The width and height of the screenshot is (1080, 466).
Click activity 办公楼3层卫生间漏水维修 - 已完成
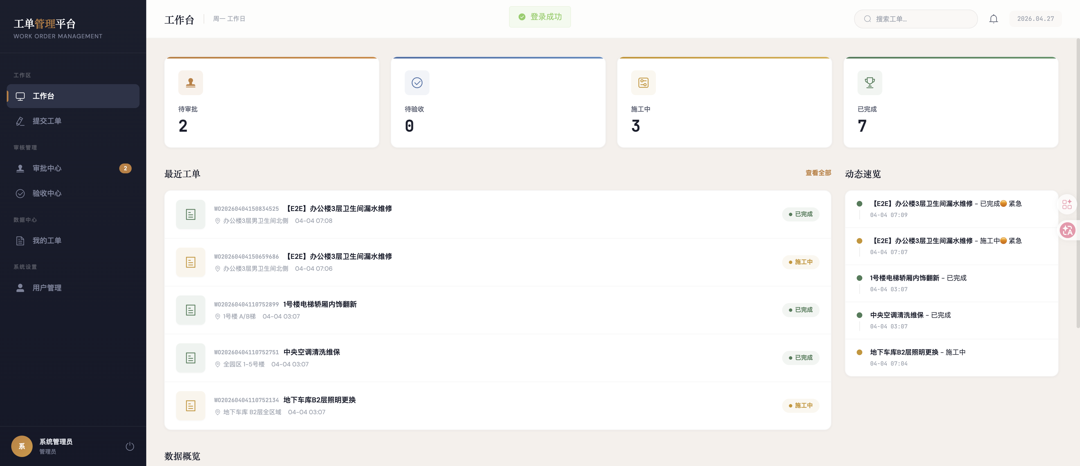coord(951,209)
